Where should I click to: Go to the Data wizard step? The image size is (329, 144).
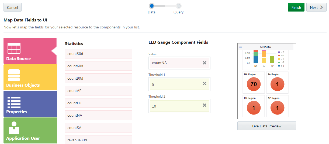point(152,6)
